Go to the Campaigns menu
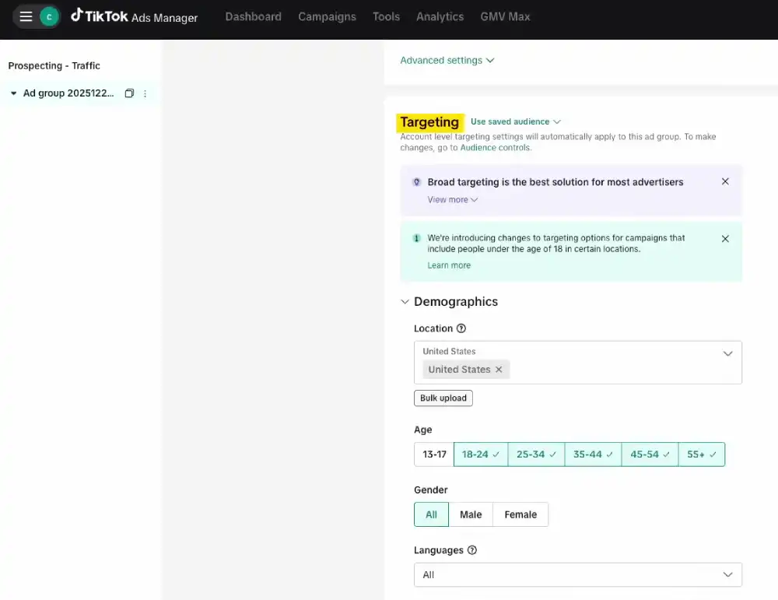778x600 pixels. [327, 16]
